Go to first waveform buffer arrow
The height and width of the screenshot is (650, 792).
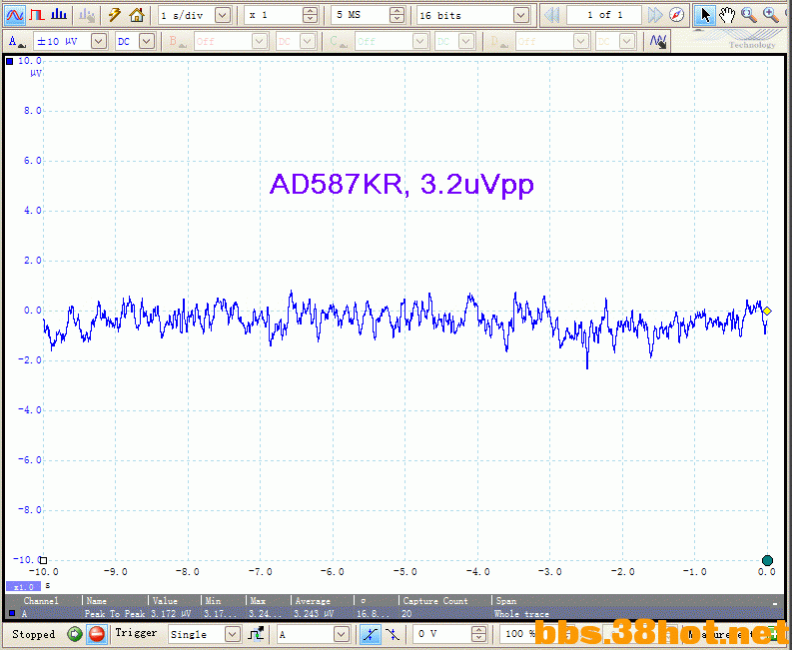coord(552,15)
